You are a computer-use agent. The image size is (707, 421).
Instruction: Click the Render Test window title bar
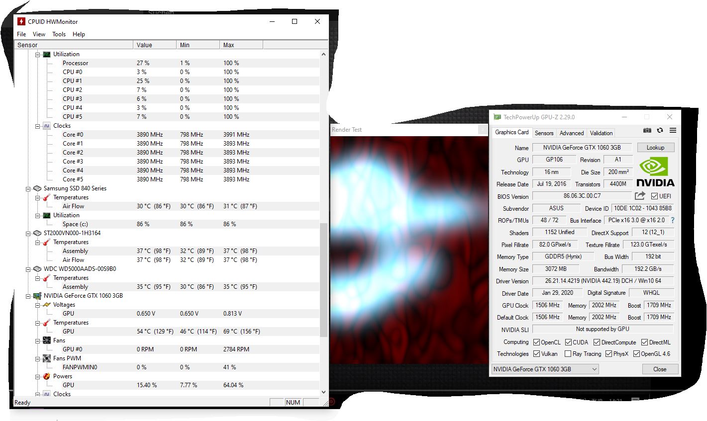point(409,130)
